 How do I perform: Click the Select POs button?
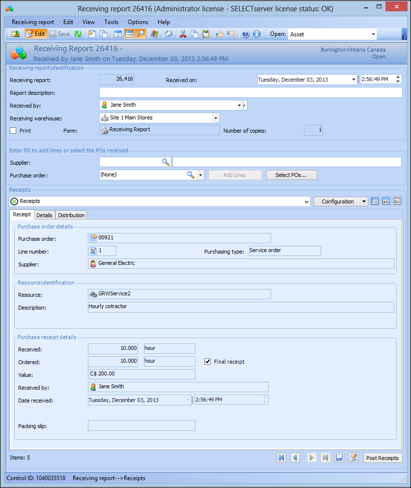pos(291,175)
